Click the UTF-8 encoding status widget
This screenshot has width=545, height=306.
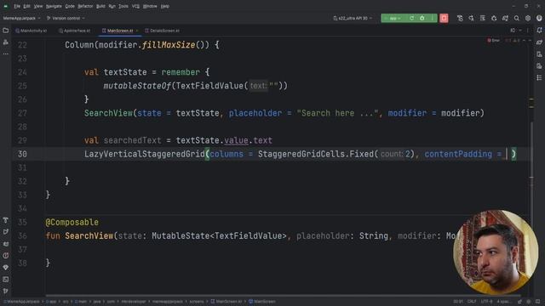(x=486, y=302)
